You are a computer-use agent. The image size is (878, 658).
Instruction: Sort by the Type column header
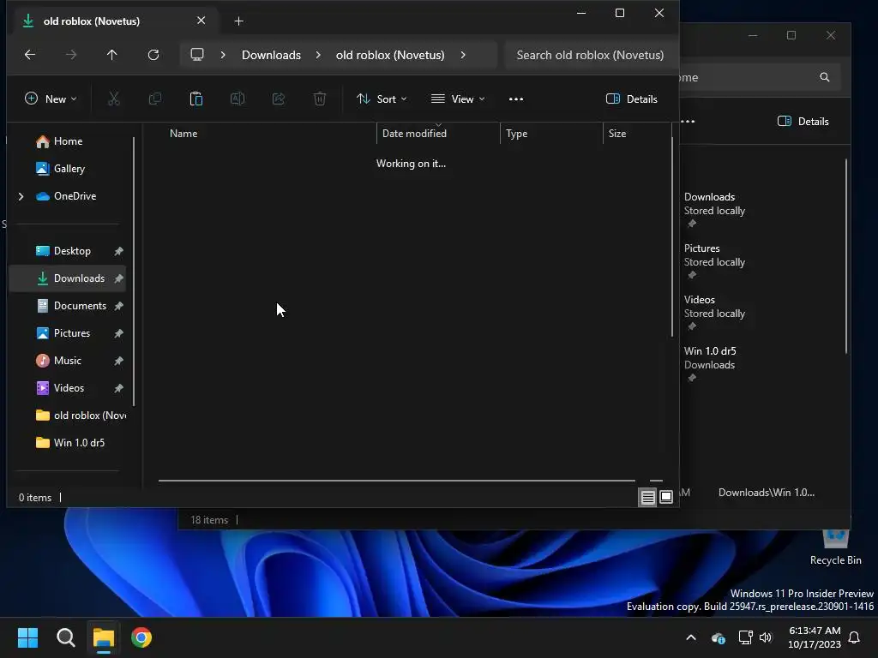(551, 134)
